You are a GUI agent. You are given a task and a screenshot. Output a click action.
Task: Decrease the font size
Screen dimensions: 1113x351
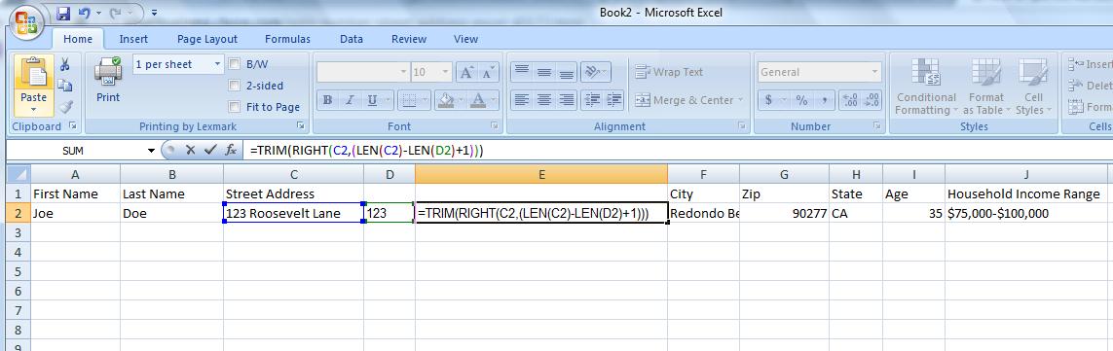[489, 72]
